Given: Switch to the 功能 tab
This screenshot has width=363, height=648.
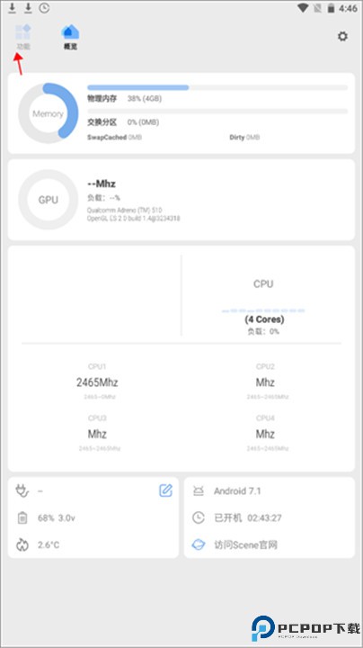Looking at the screenshot, I should pos(23,37).
